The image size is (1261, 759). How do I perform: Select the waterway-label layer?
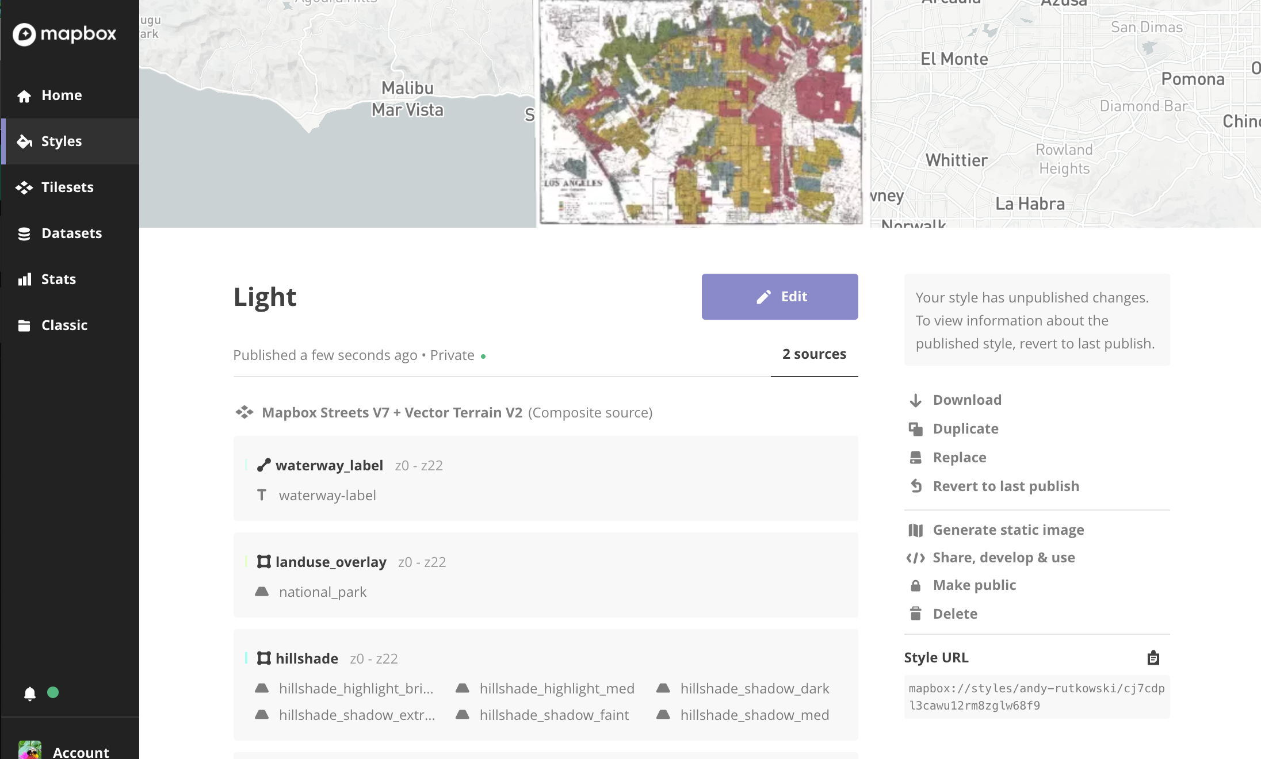pyautogui.click(x=327, y=496)
